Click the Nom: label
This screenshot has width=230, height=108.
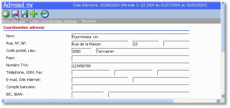[11, 36]
